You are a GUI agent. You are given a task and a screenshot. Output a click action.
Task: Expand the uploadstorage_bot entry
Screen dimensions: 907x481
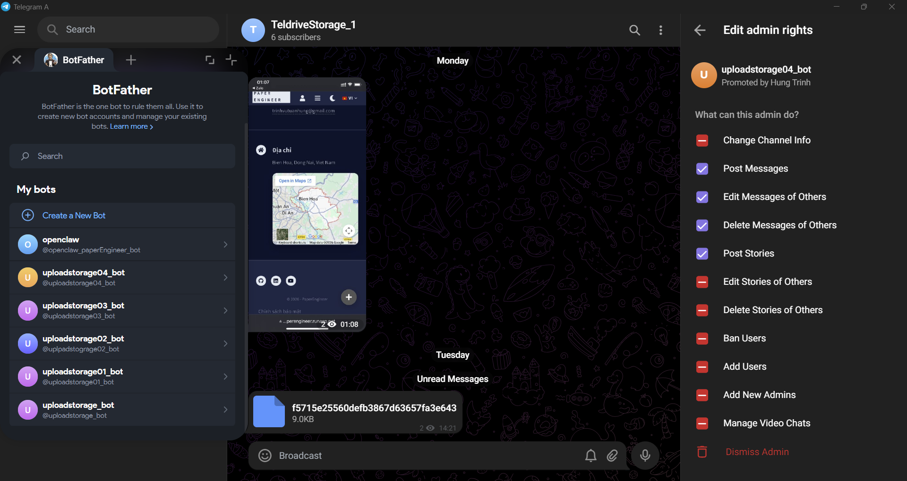coord(225,409)
